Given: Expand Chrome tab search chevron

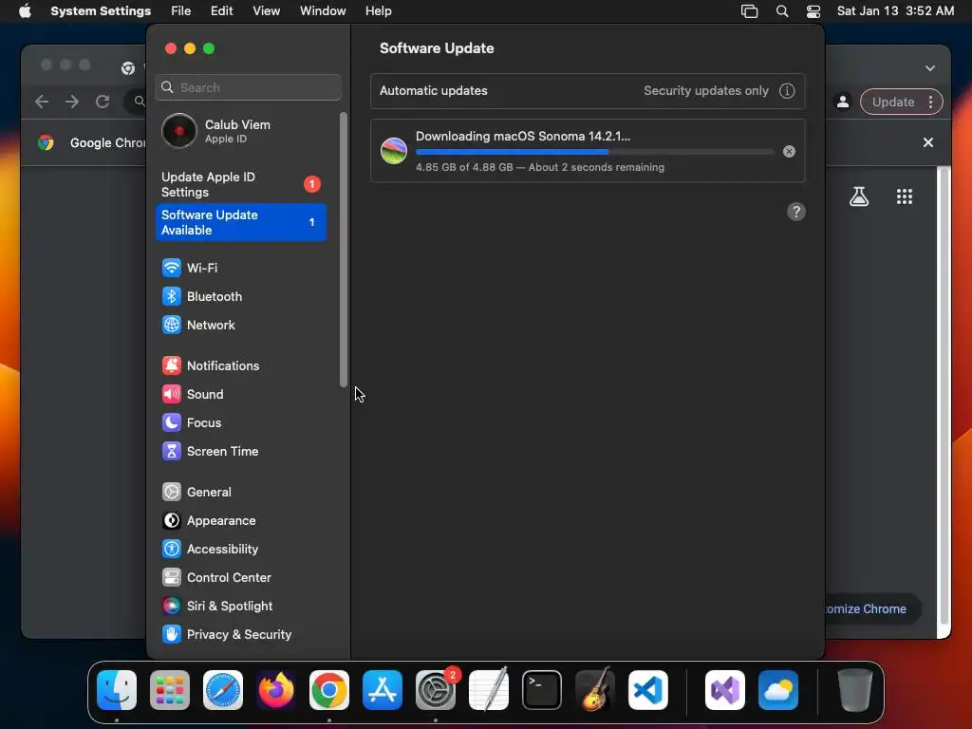Looking at the screenshot, I should (x=930, y=68).
